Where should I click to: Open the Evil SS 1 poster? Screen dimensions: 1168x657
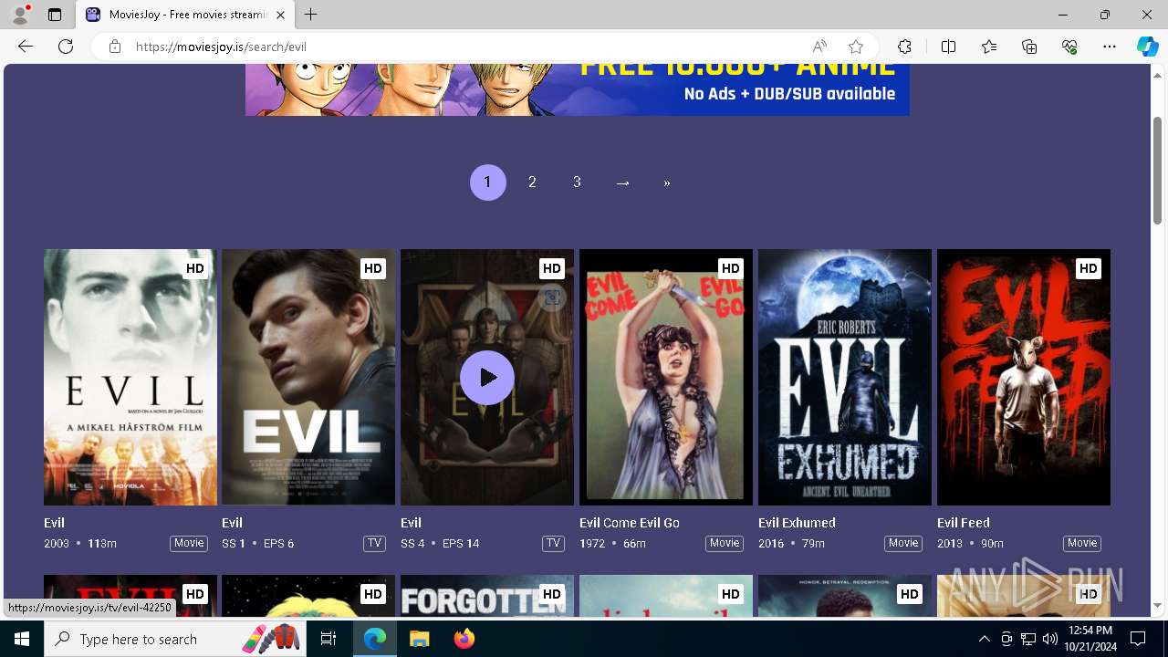coord(308,377)
